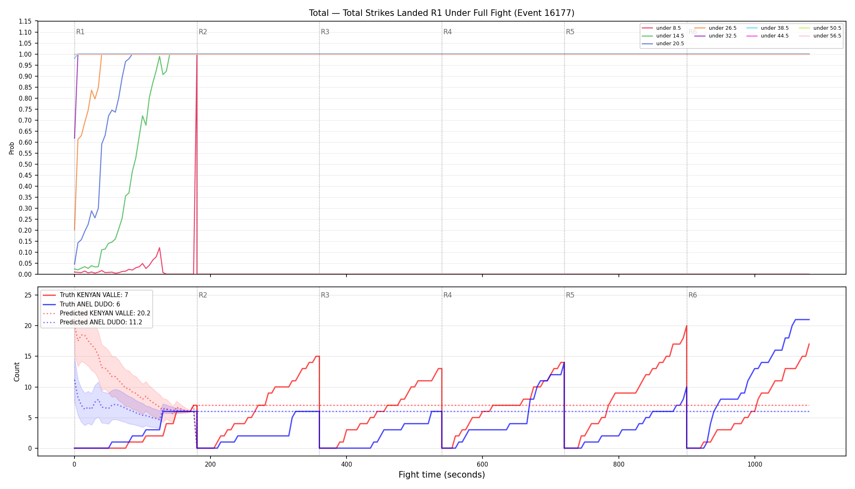
Task: Click the Prob axis tick label 0.75
Action: pyautogui.click(x=25, y=109)
